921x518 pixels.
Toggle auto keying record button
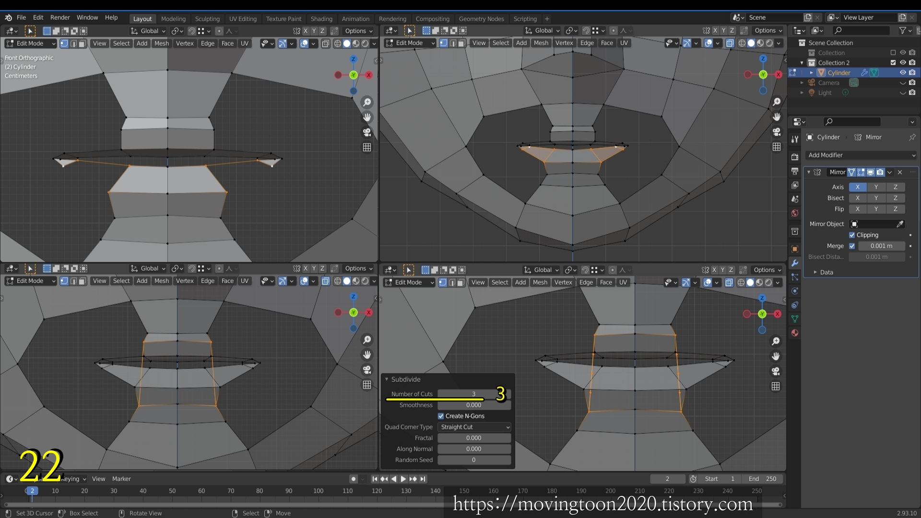pyautogui.click(x=354, y=479)
